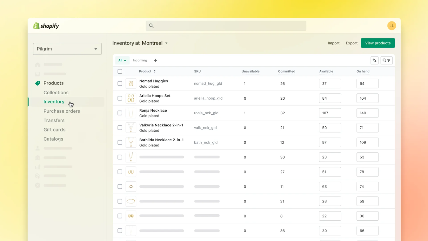Edit the Available quantity for Bathilda Necklace
Viewport: 428px width, 241px height.
click(x=330, y=142)
